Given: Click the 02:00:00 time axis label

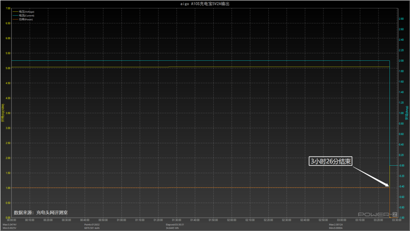Looking at the screenshot, I should point(232,220).
